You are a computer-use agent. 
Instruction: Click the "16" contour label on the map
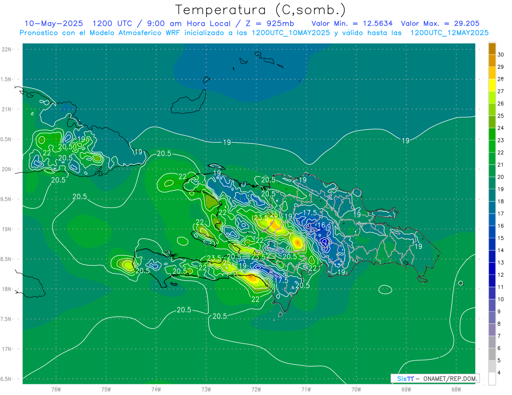pos(321,225)
